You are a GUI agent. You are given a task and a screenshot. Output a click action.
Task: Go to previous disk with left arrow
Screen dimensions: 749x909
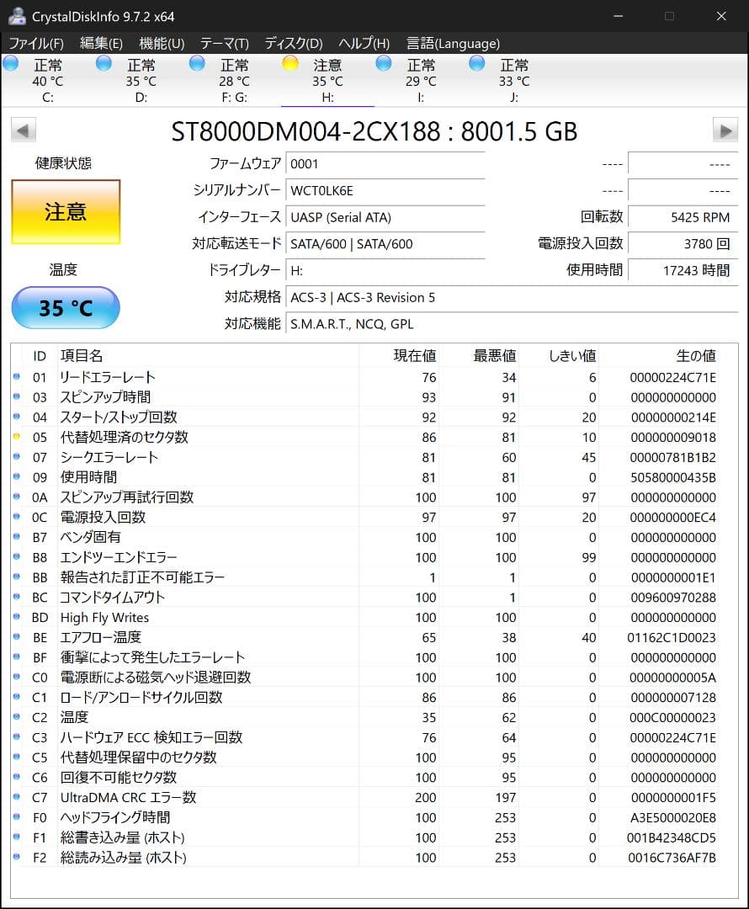pos(24,130)
